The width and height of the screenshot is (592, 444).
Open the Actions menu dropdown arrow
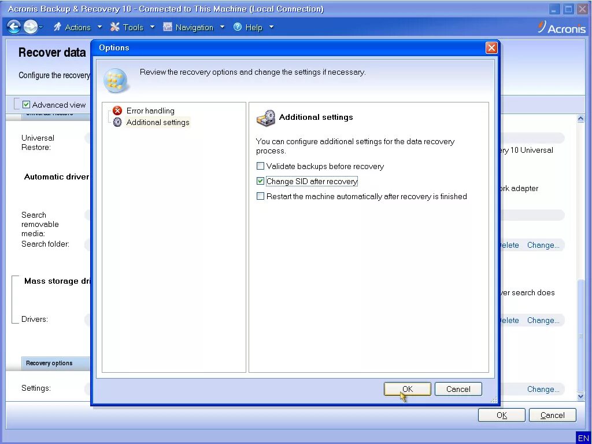pos(99,27)
